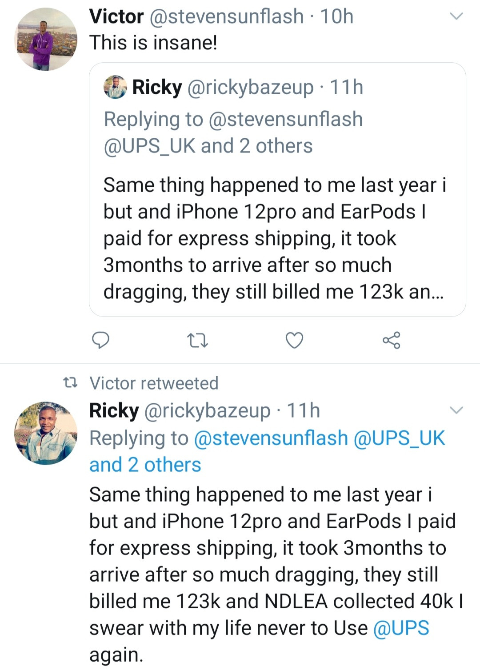Share Victor's tweet via the share icon
This screenshot has width=480, height=671.
(x=391, y=341)
